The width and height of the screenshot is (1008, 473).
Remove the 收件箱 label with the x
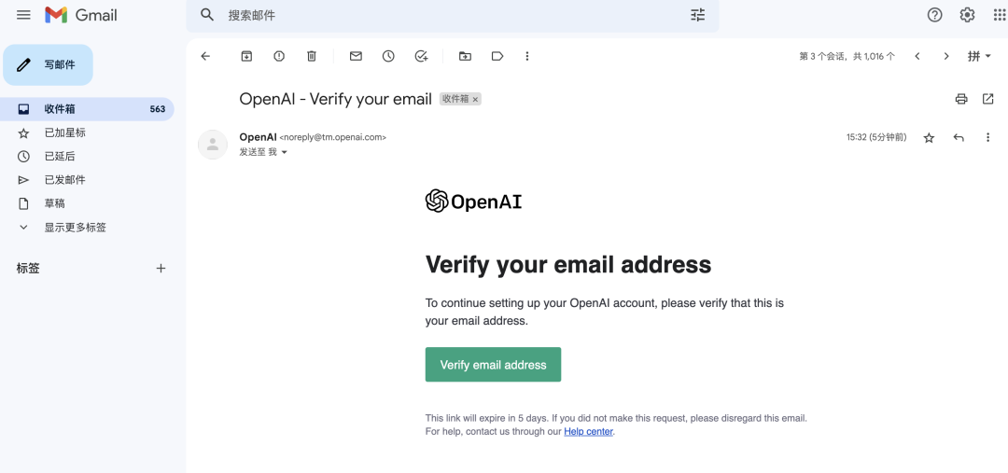[475, 99]
